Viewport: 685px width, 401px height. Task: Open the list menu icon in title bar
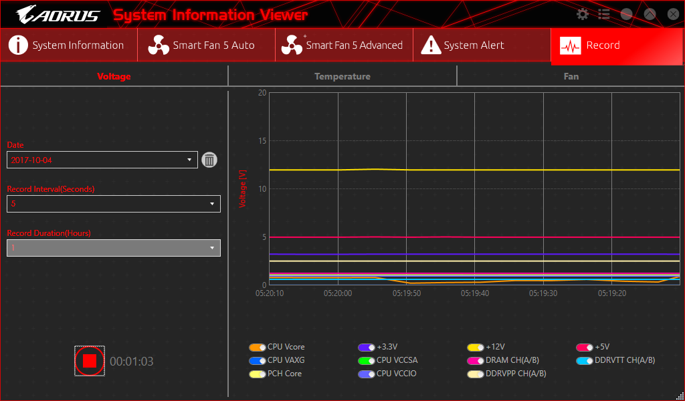[x=604, y=14]
